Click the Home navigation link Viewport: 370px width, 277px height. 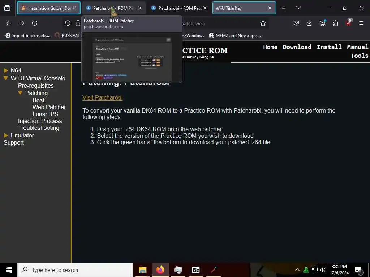pos(270,47)
